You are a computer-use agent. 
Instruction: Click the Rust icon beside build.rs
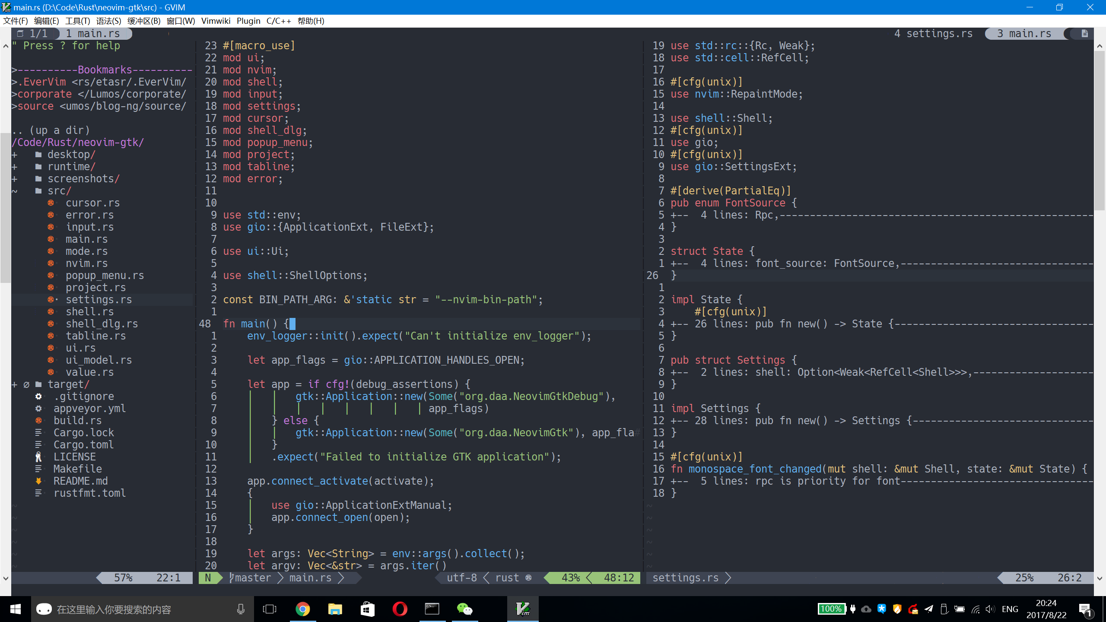tap(39, 420)
